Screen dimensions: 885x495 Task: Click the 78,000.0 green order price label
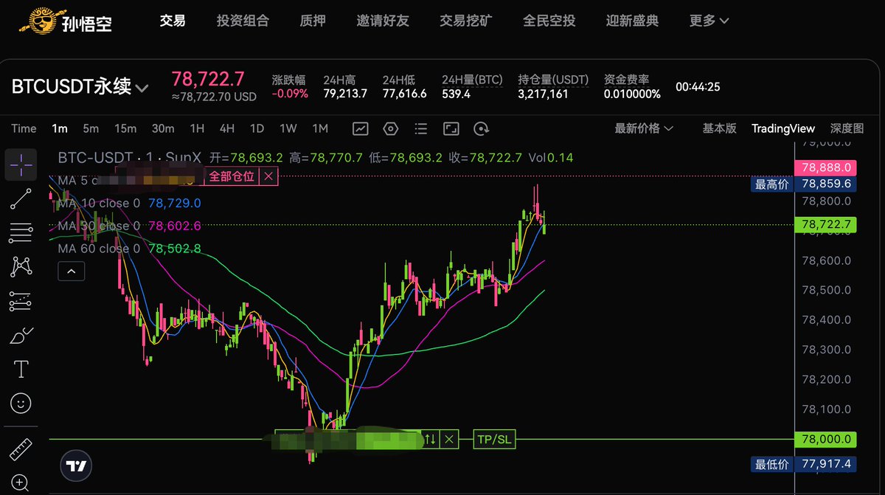[826, 440]
